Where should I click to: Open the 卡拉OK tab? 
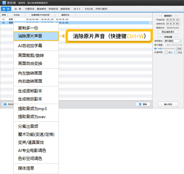89,9
